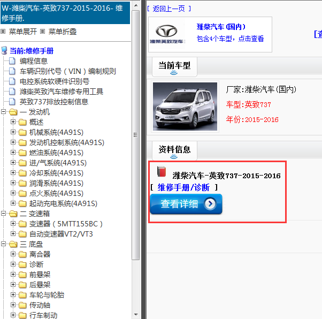The image size is (322, 319).
Task: Go back via 返回上一页 link
Action: pos(169,9)
